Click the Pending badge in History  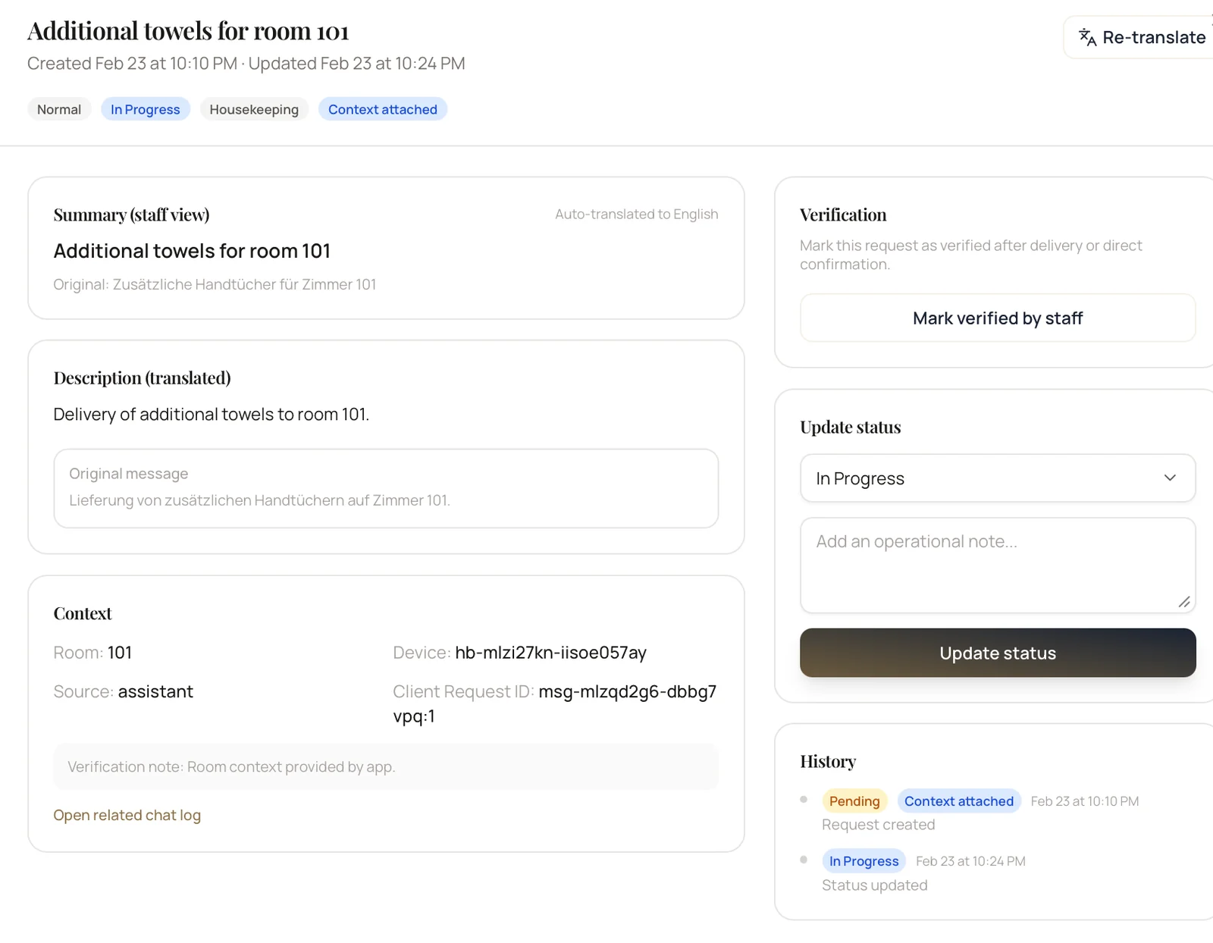point(854,801)
